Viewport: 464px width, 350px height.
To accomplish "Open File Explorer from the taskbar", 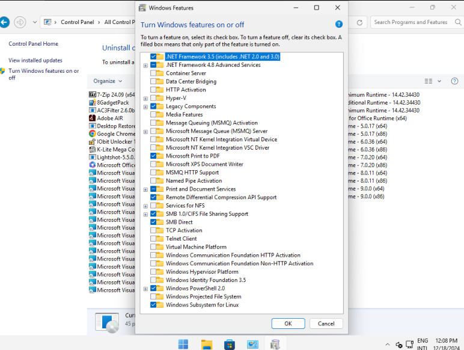I will pos(207,344).
